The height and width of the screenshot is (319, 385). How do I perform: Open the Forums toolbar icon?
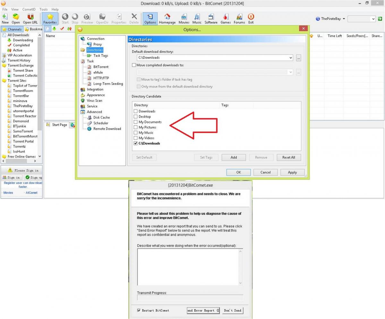click(x=239, y=19)
